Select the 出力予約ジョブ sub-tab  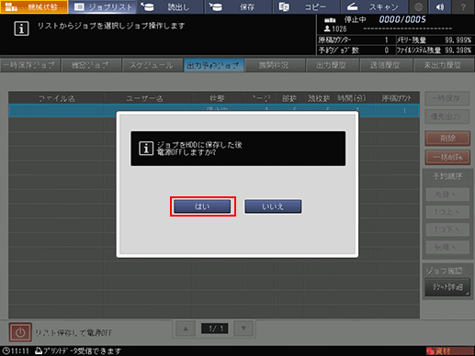point(214,65)
